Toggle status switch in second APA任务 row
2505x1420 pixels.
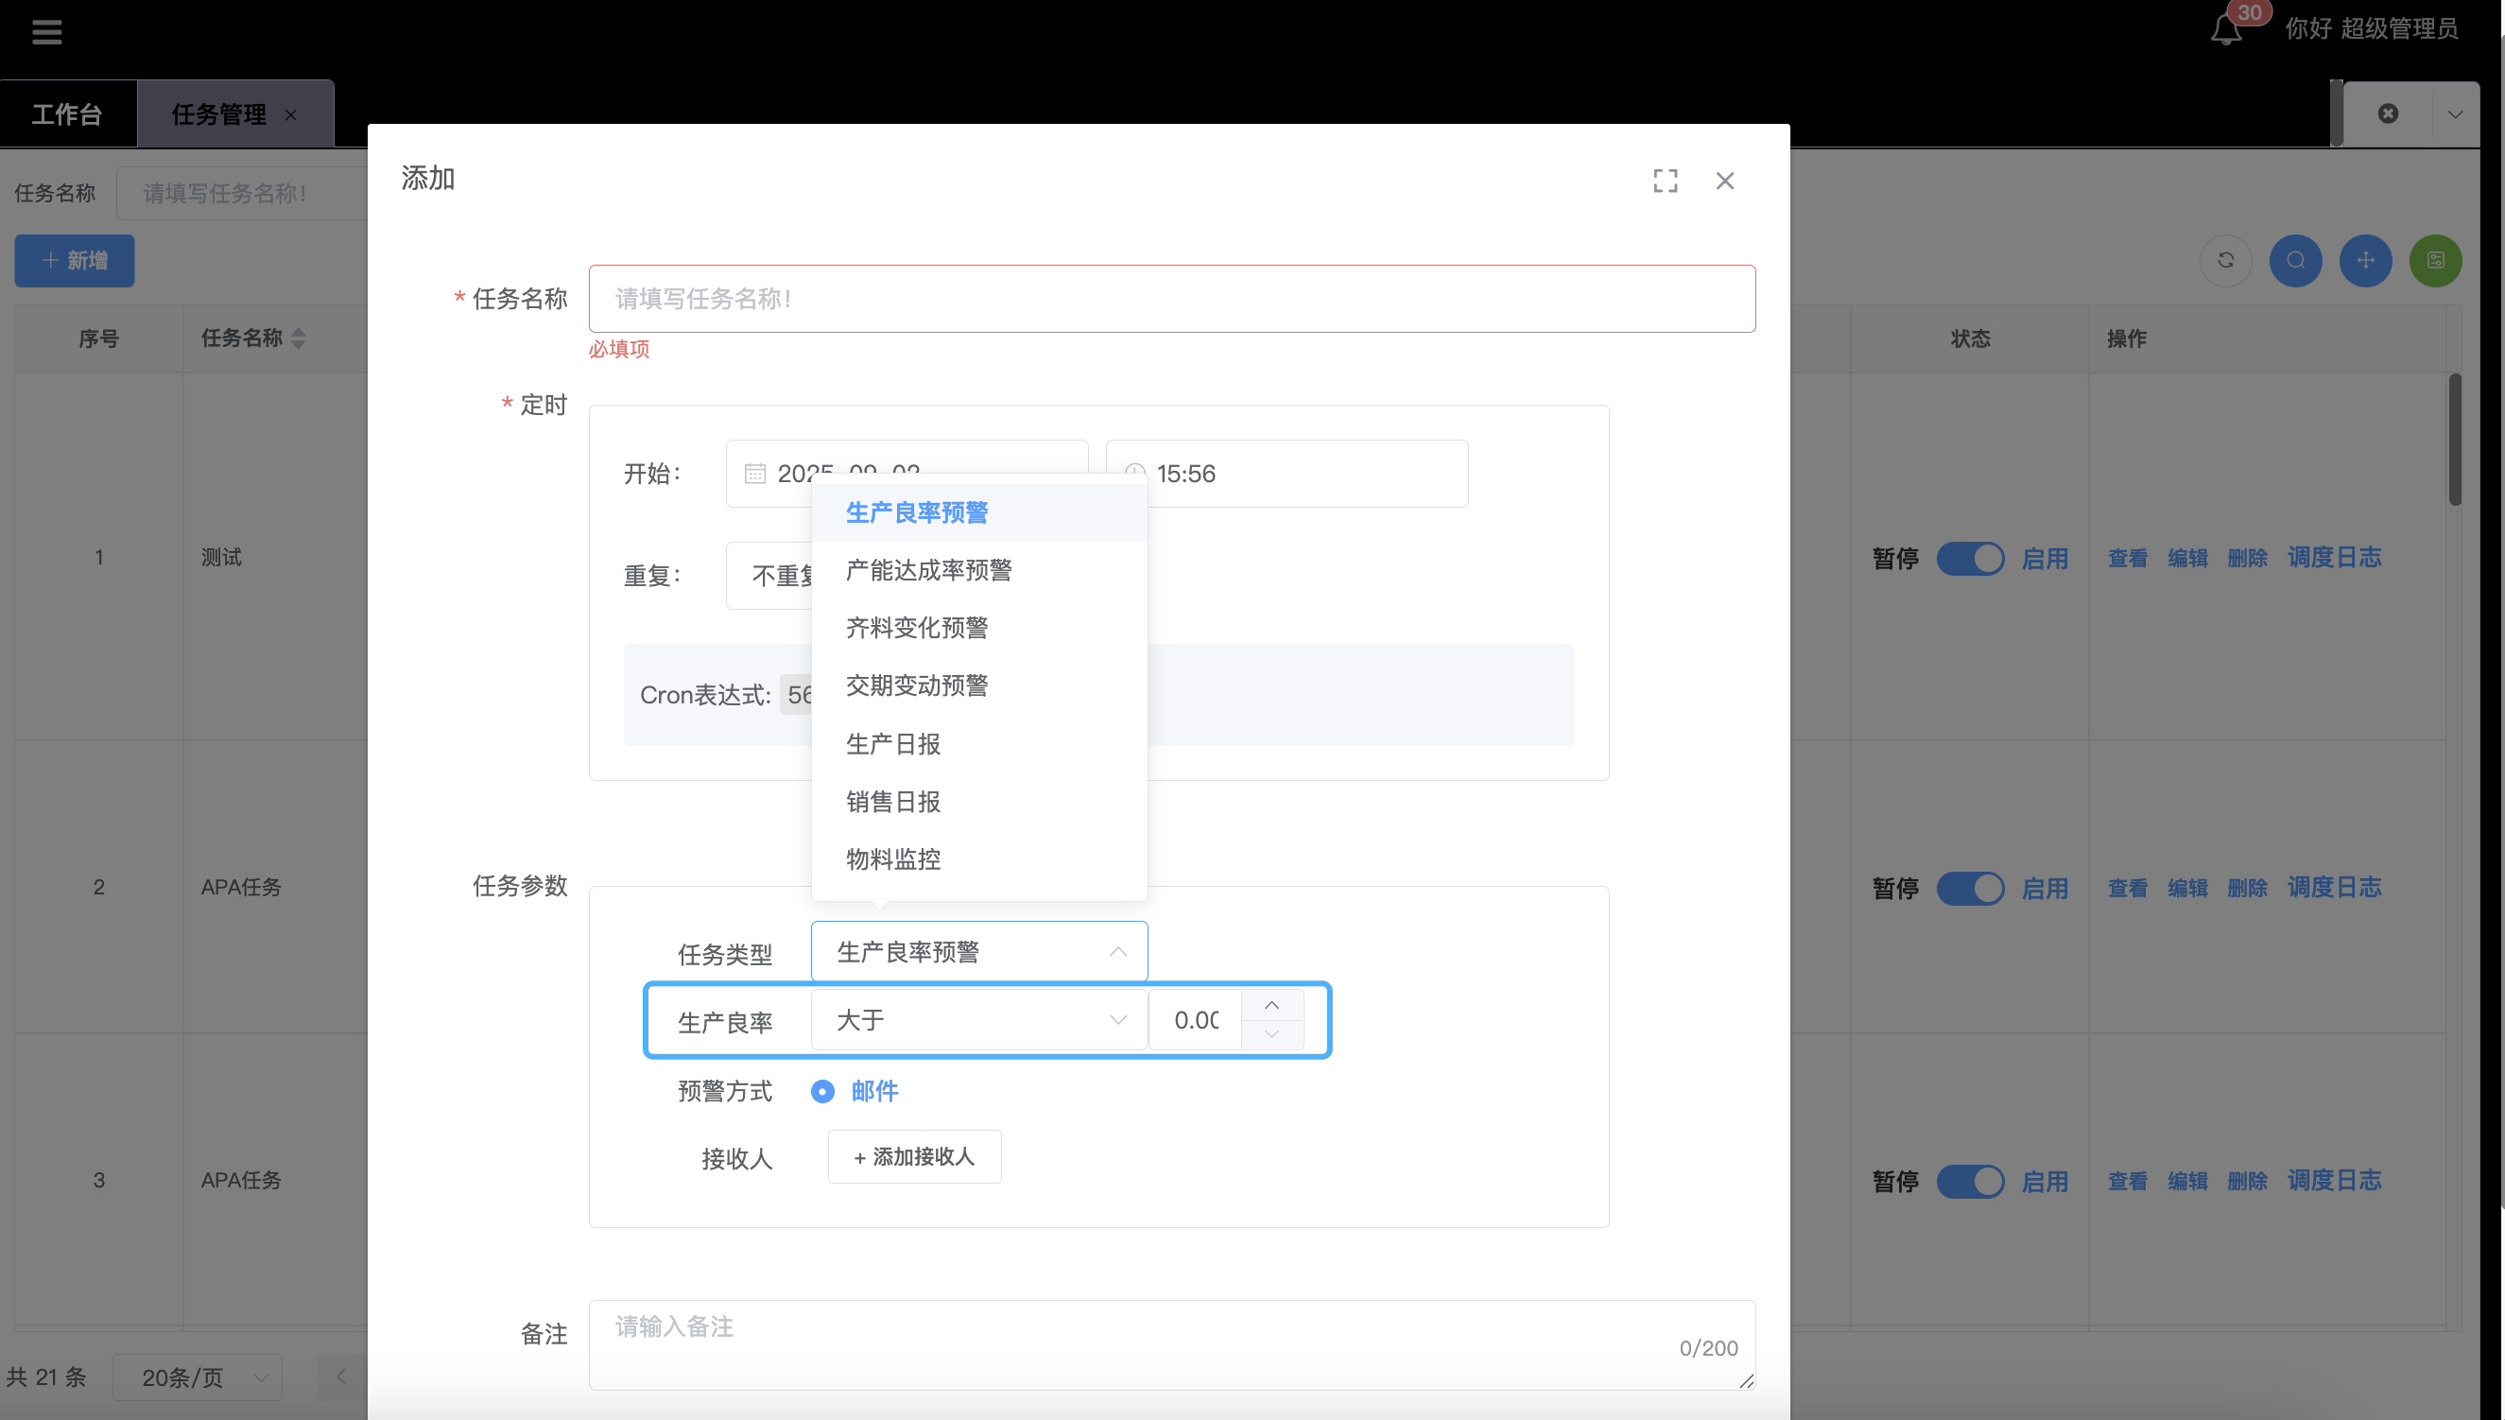[x=1970, y=1181]
